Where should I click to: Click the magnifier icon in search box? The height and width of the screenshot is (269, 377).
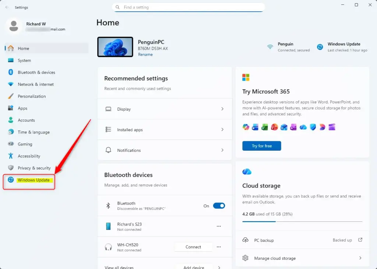pyautogui.click(x=117, y=7)
